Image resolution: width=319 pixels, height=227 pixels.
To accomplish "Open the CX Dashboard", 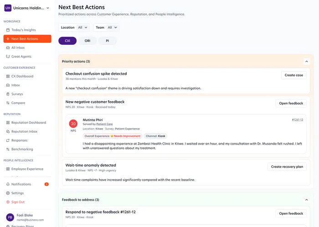I will (x=27, y=76).
